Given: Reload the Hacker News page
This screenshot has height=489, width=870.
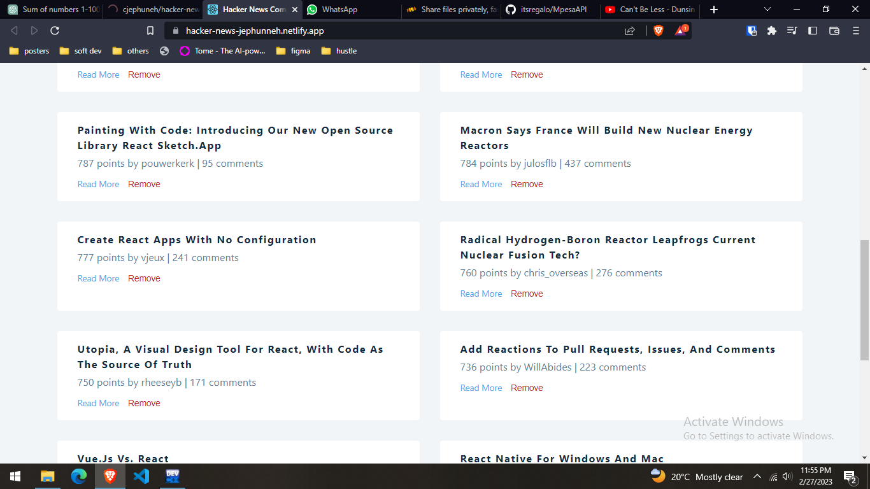Looking at the screenshot, I should 54,30.
